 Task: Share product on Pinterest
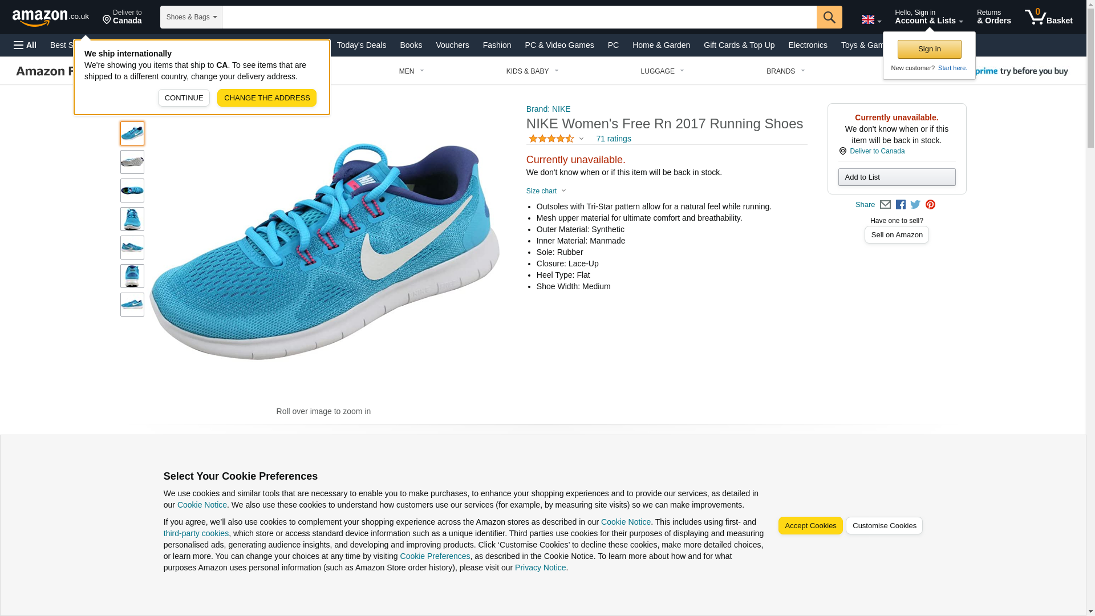tap(930, 205)
